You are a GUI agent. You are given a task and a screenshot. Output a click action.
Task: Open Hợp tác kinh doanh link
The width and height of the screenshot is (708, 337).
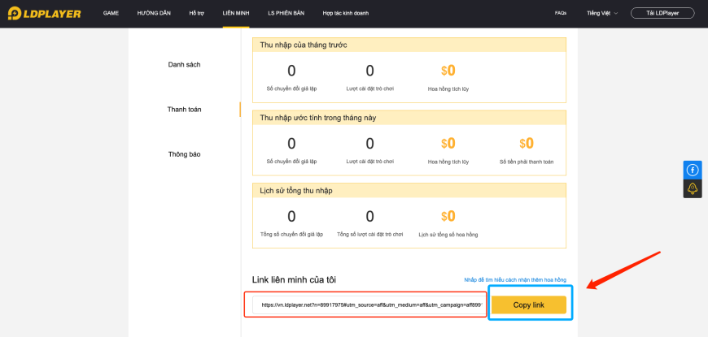345,14
